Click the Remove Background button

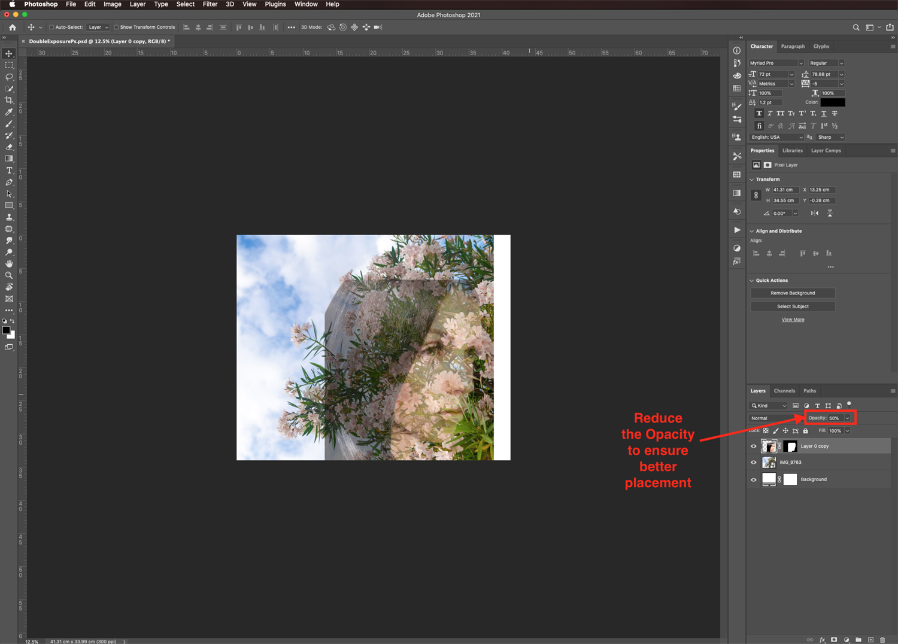coord(793,293)
